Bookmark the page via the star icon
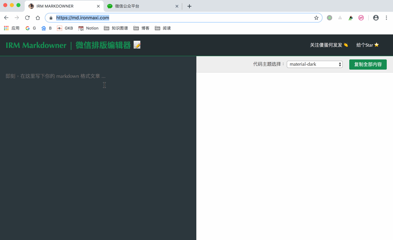The image size is (393, 240). pyautogui.click(x=316, y=18)
